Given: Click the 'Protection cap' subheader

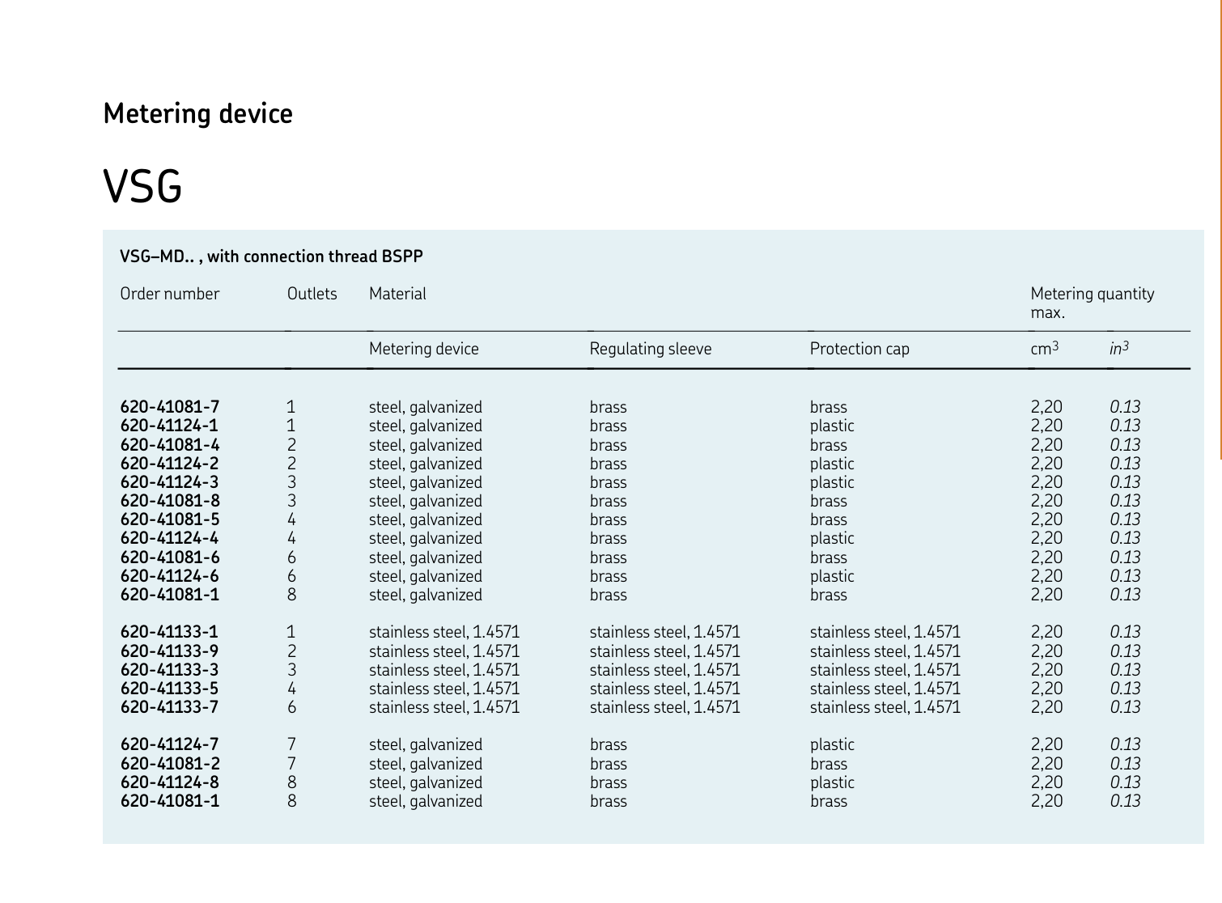Looking at the screenshot, I should [x=859, y=349].
